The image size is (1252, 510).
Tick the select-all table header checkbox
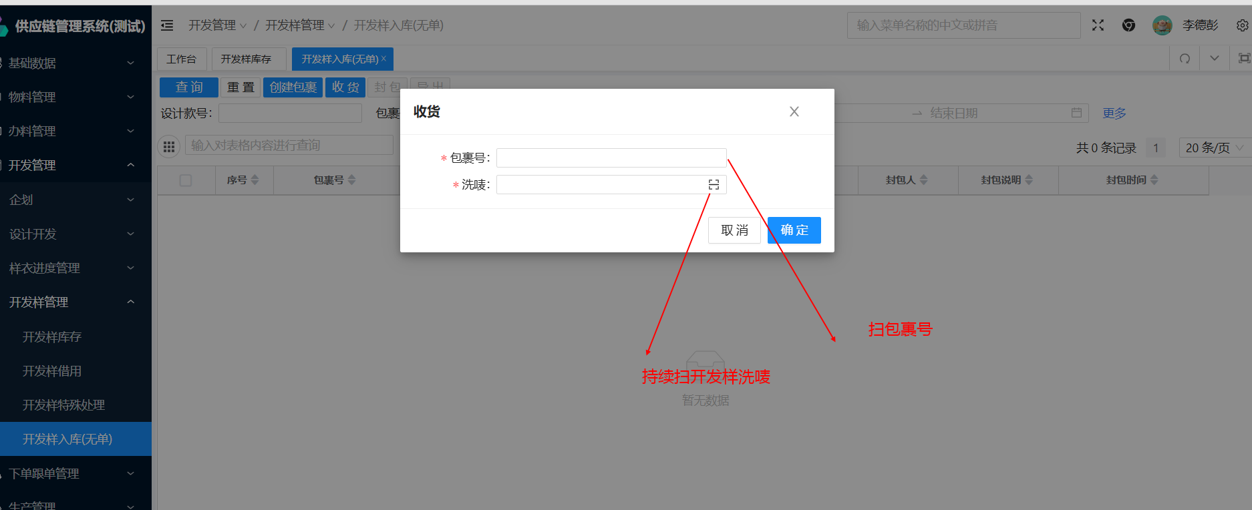point(186,180)
